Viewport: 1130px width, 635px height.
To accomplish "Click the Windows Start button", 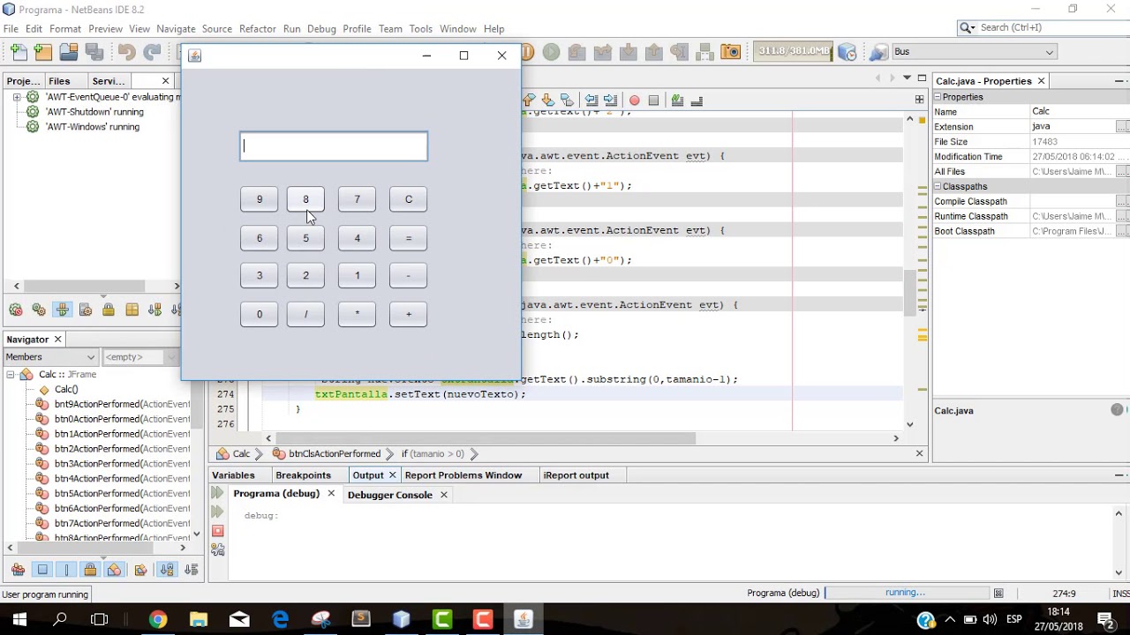I will tap(19, 620).
